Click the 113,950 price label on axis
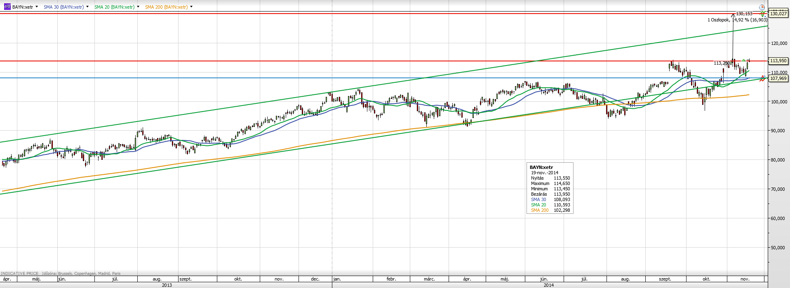The width and height of the screenshot is (790, 288). click(778, 61)
